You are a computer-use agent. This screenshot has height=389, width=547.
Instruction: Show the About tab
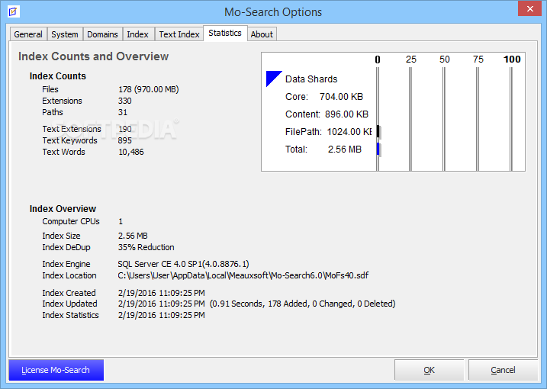pyautogui.click(x=262, y=34)
